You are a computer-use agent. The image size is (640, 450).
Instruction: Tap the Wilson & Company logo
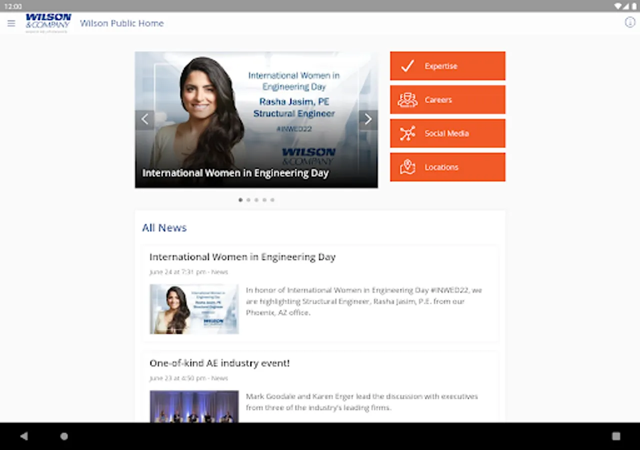pyautogui.click(x=48, y=23)
